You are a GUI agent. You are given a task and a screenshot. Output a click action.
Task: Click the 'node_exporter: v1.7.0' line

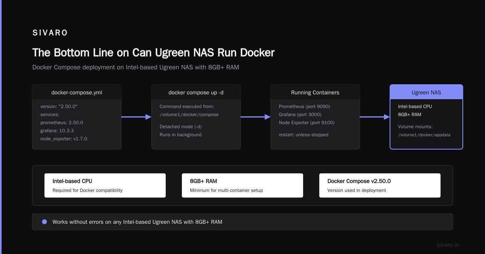pyautogui.click(x=64, y=139)
